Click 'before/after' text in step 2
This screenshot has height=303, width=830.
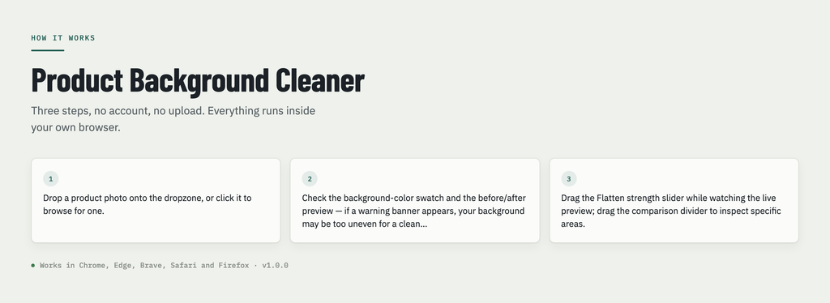click(x=502, y=198)
